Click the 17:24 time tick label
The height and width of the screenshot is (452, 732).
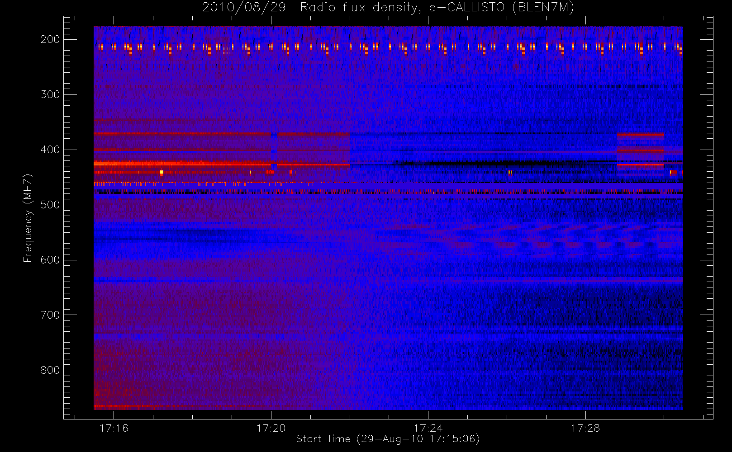click(x=428, y=428)
